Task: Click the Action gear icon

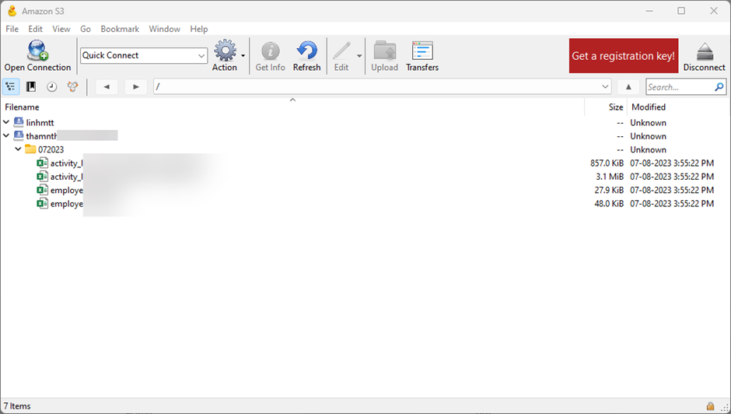Action: pos(224,52)
